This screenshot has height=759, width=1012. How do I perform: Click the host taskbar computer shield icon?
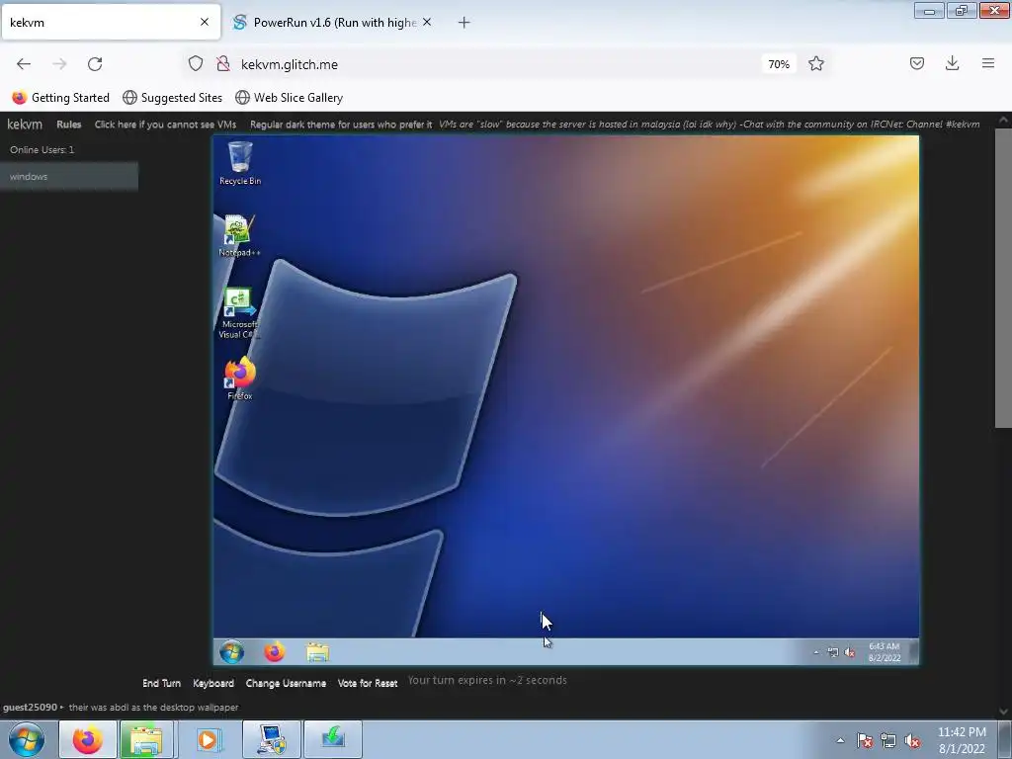coord(272,739)
